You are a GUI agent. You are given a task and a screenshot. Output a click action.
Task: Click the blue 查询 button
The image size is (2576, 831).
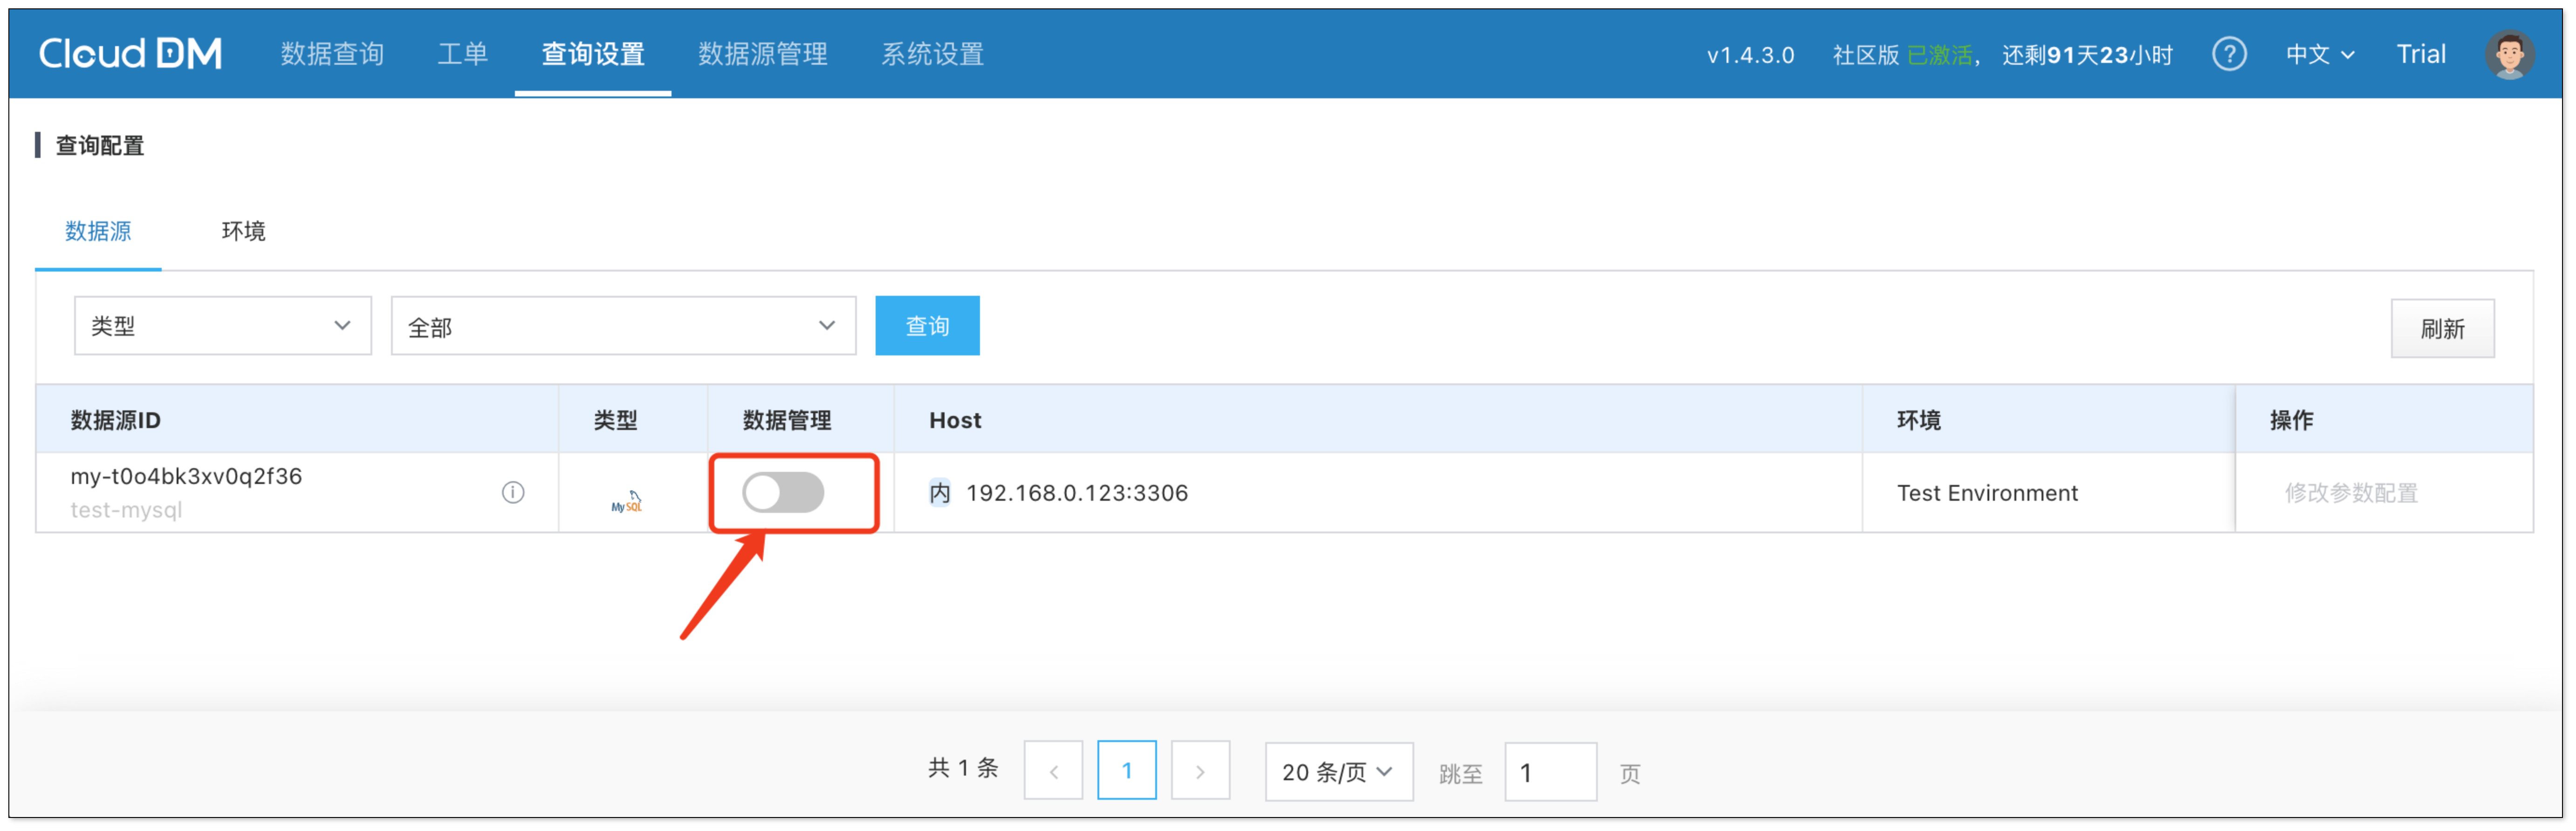927,326
